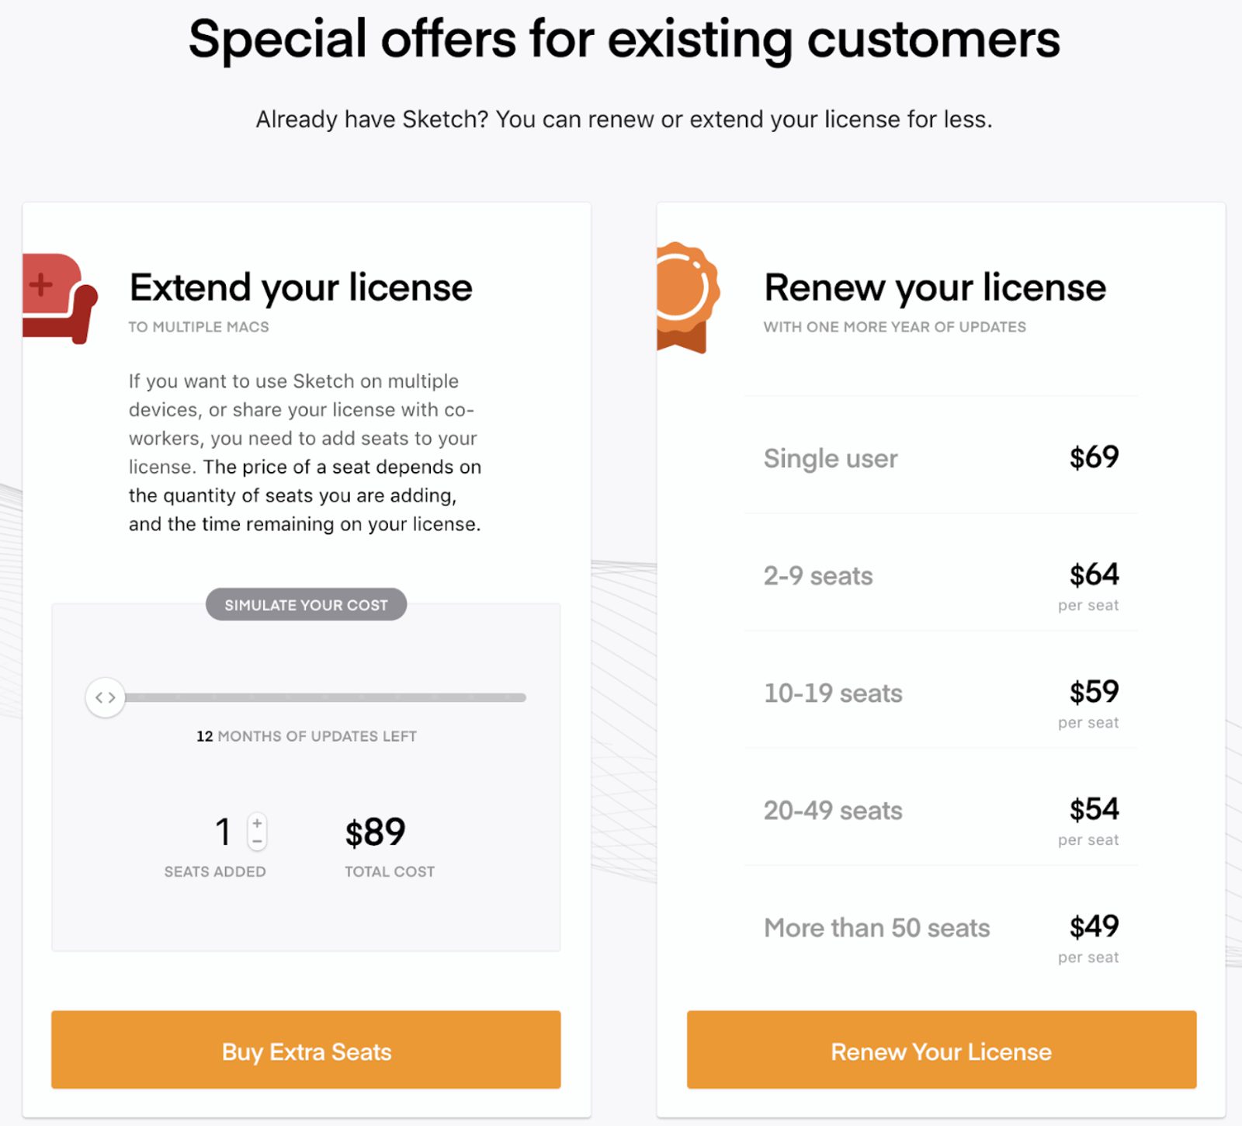
Task: Click the Buy Extra Seats button
Action: click(x=305, y=1051)
